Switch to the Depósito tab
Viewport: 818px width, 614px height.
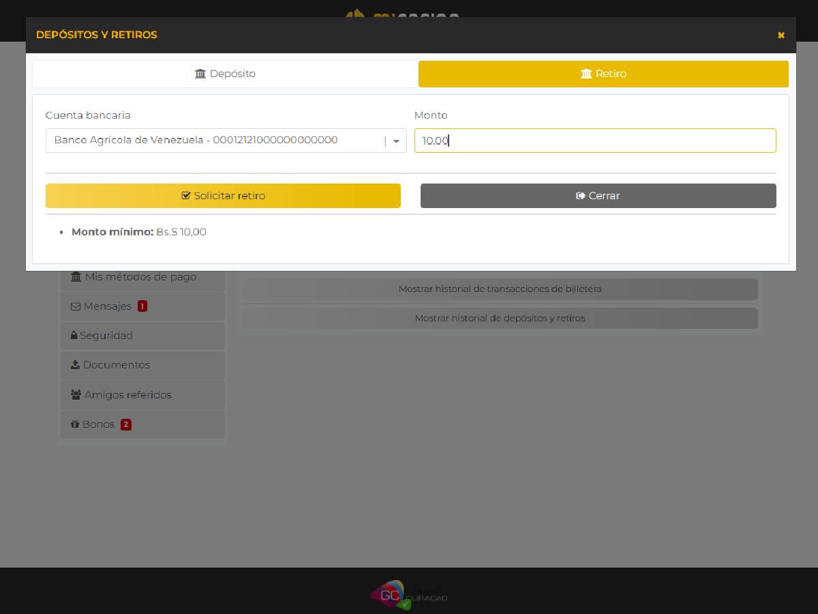[x=225, y=74]
